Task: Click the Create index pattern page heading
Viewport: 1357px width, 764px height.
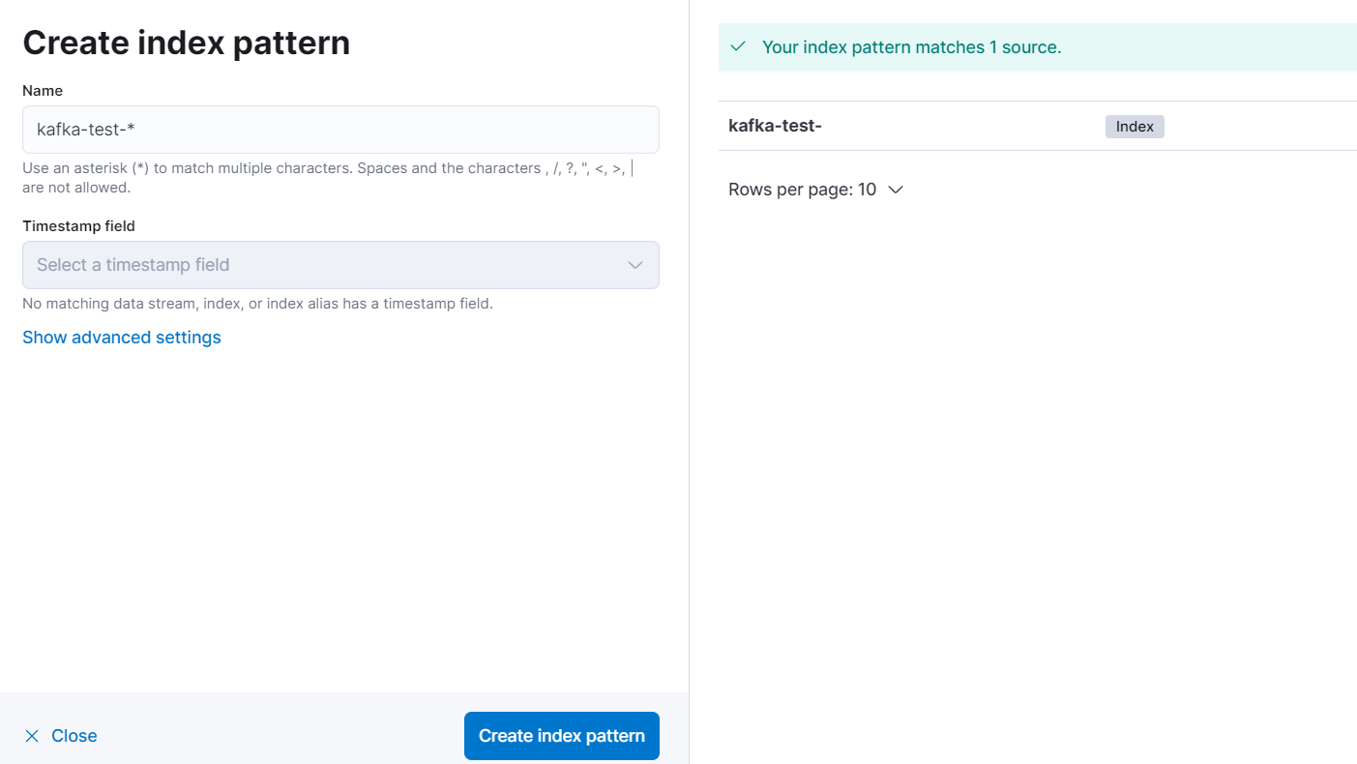Action: tap(186, 43)
